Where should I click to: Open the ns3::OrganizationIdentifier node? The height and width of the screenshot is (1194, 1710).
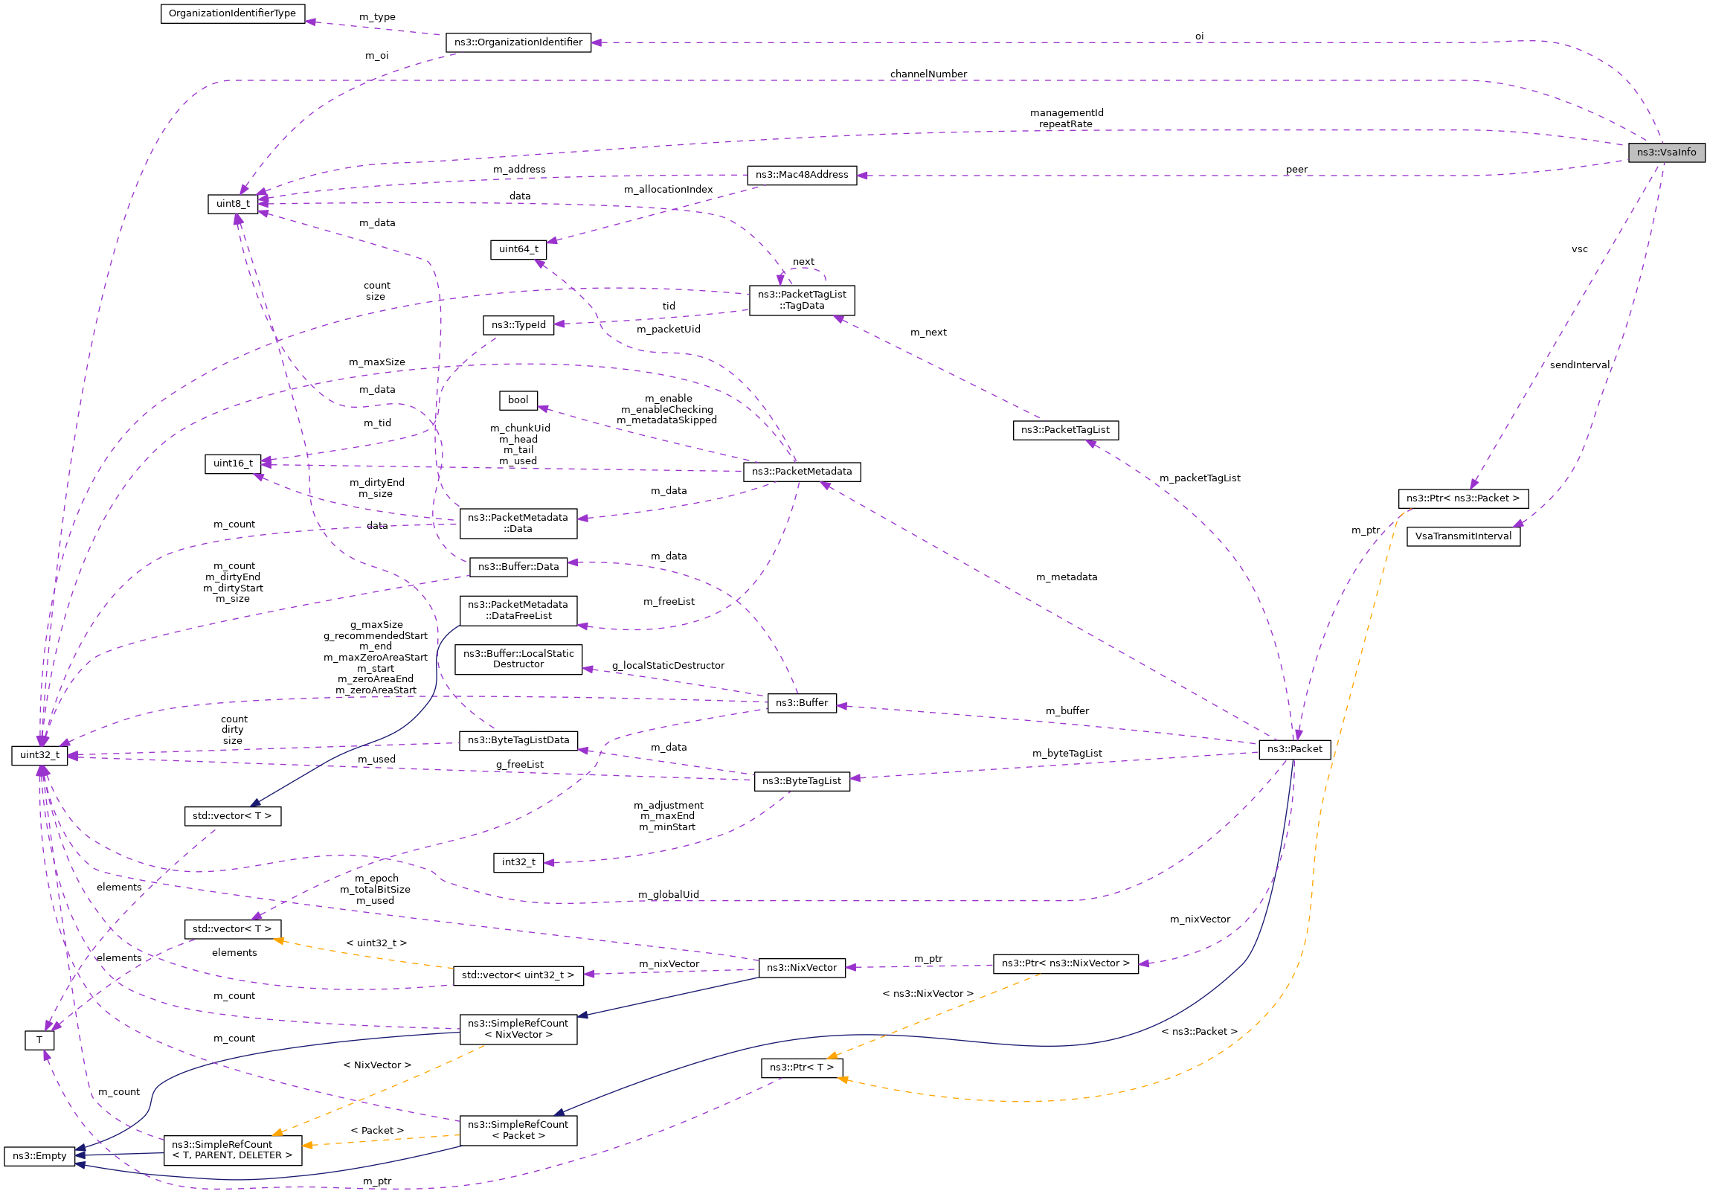(518, 42)
